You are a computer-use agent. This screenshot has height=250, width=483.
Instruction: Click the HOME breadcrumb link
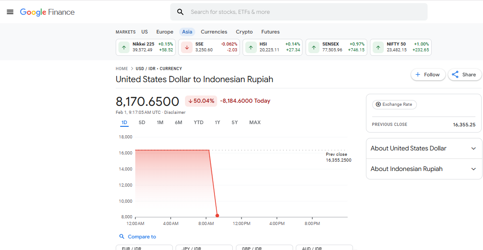[122, 69]
